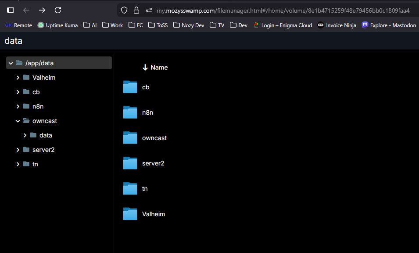Open the Invoice Ninja bookmark
The height and width of the screenshot is (253, 419).
click(337, 25)
